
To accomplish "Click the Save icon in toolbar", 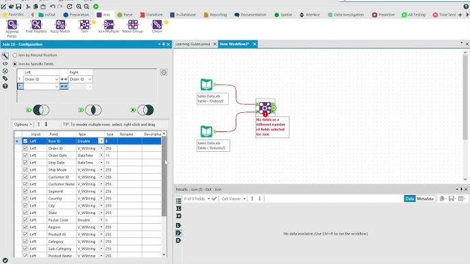I will coord(18,6).
